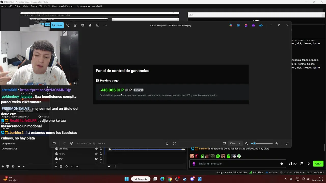This screenshot has height=183, width=326.
Task: Open channel points infinity icon in chat
Action: click(293, 164)
